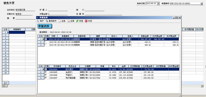Click the 选中 select toolbar icon
Image resolution: width=206 pixels, height=97 pixels.
tap(38, 21)
